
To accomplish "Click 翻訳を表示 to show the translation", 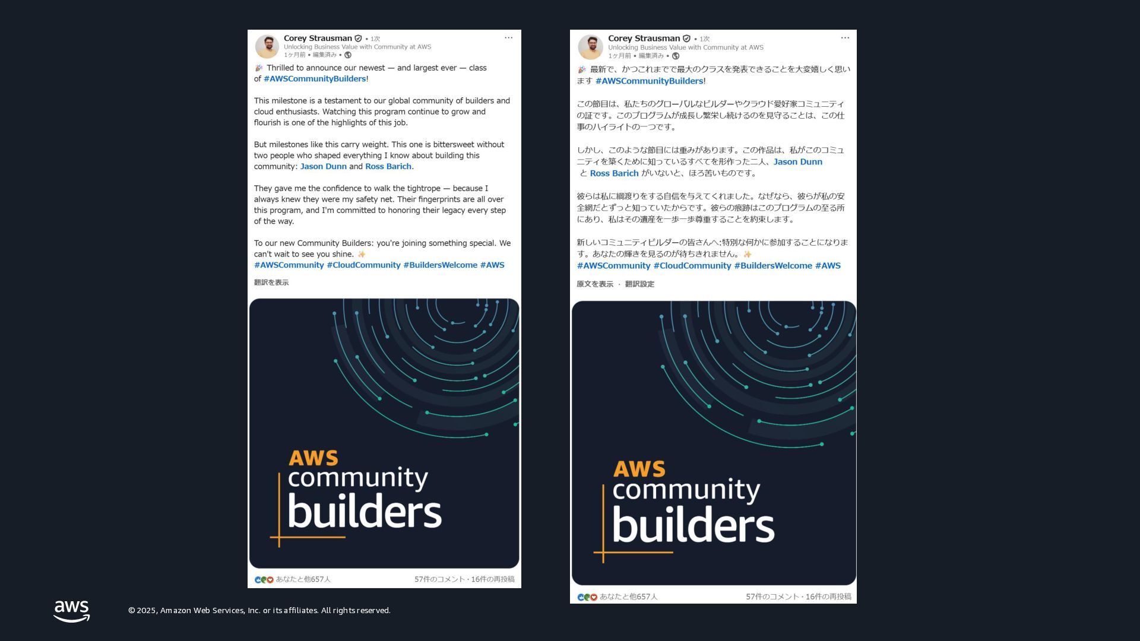I will click(x=271, y=283).
